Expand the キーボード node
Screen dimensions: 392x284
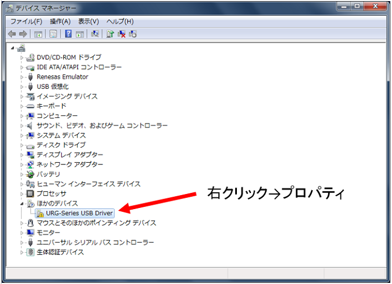22,106
